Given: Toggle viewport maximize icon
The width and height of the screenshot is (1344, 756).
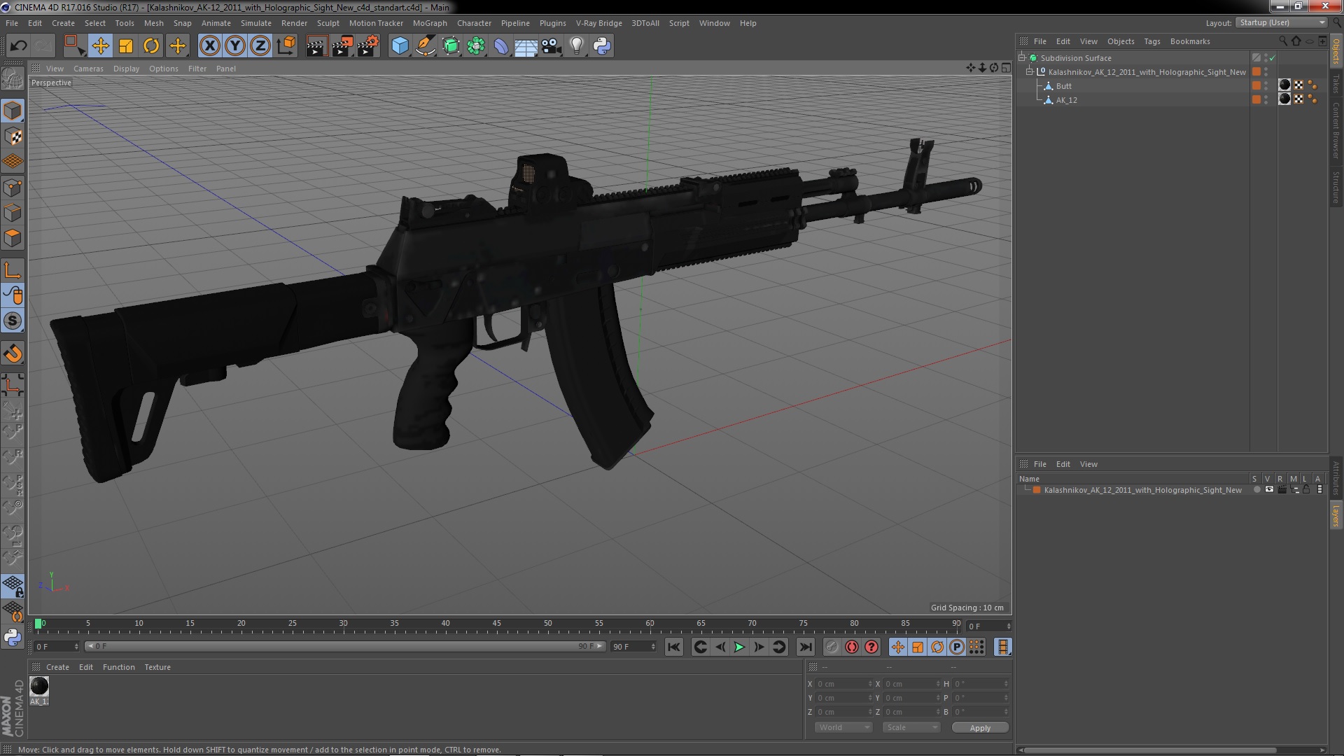Looking at the screenshot, I should click(x=1006, y=68).
